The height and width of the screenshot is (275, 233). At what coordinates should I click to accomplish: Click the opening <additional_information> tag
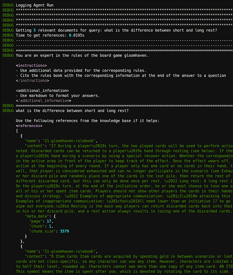coord(42,91)
